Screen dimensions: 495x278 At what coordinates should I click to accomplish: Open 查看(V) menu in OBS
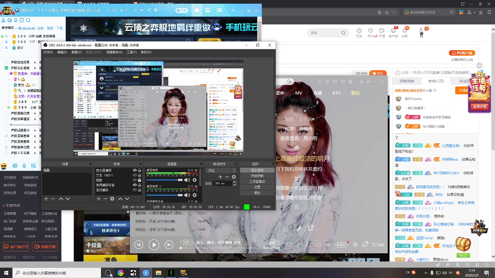(x=77, y=52)
